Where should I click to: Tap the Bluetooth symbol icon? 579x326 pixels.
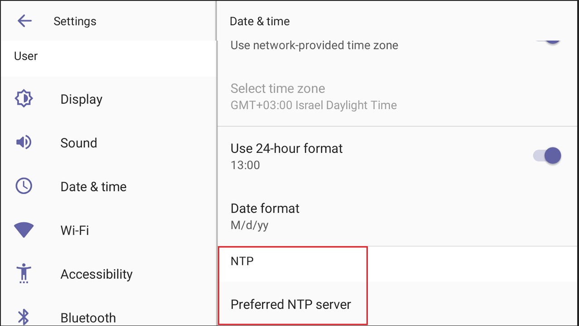(x=24, y=317)
